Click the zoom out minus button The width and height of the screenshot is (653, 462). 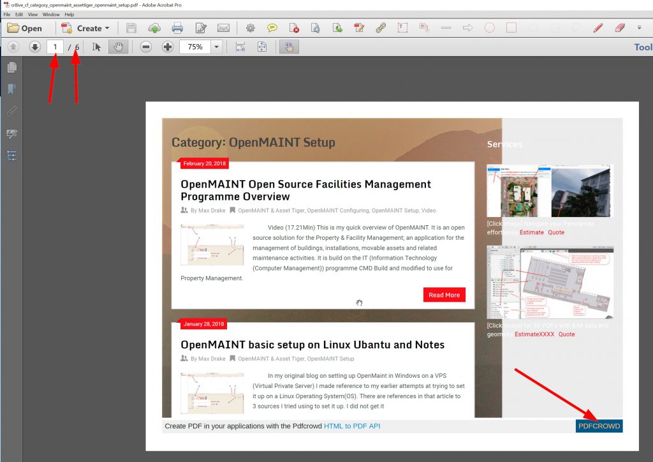pyautogui.click(x=146, y=47)
